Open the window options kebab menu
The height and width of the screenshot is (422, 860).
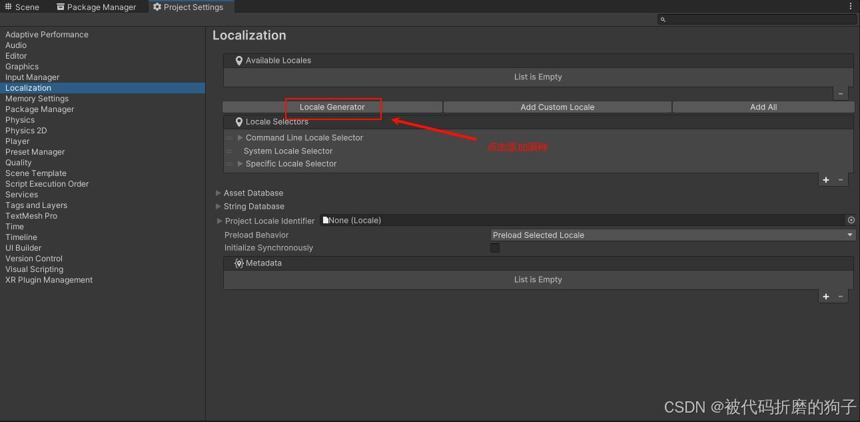[x=851, y=6]
